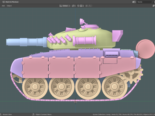Click the tank's blue gun barrel
The width and height of the screenshot is (155, 116).
[26, 42]
